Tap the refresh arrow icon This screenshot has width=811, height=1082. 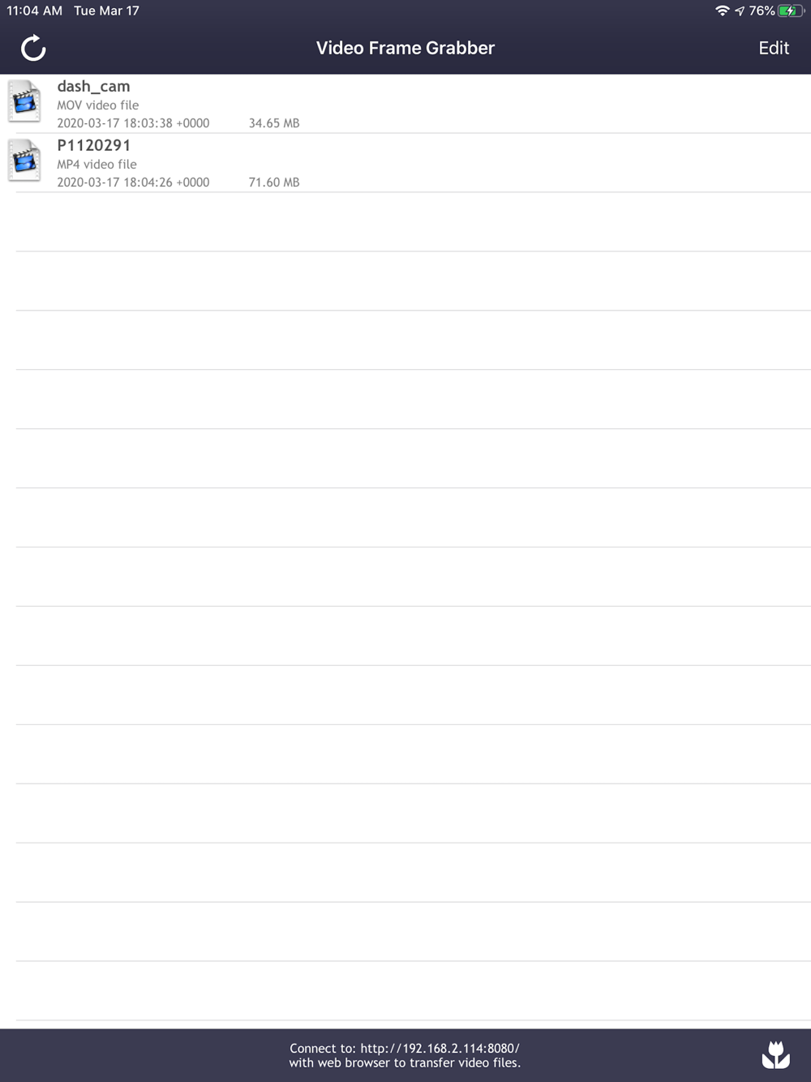[x=33, y=48]
